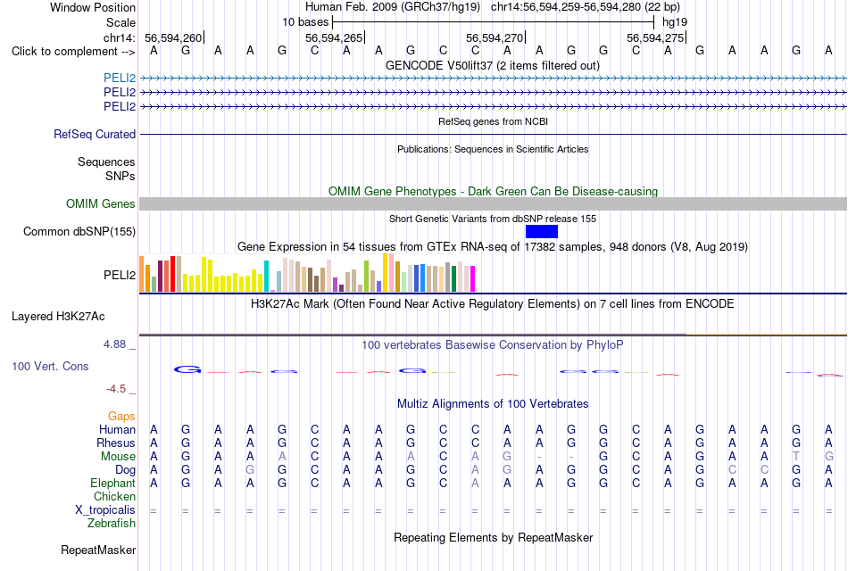Click the 100 Vert. Cons track label
Viewport: 848px width, 571px height.
point(50,366)
